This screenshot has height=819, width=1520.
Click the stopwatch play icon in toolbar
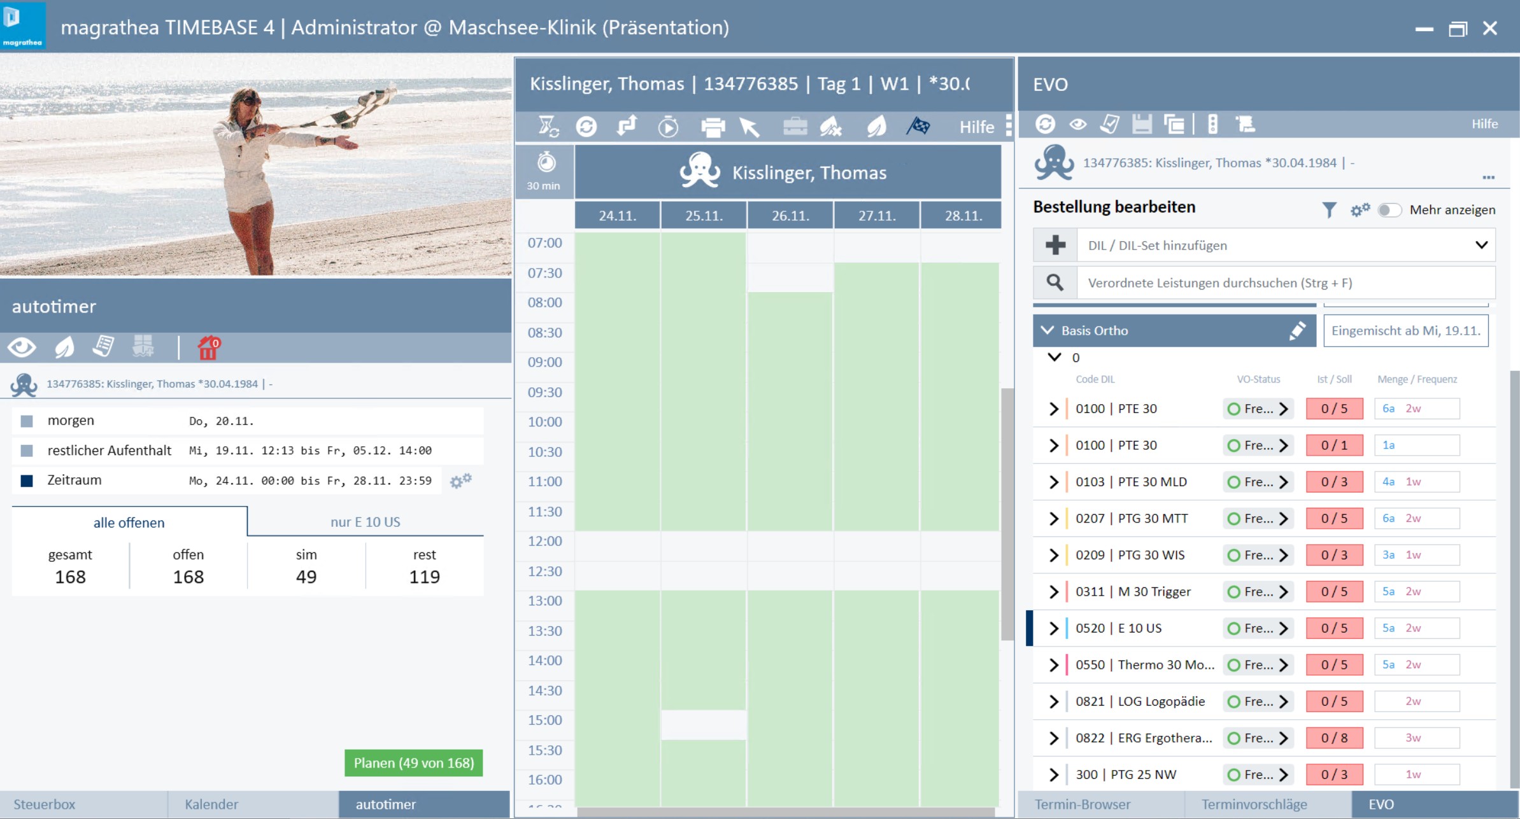[x=668, y=127]
